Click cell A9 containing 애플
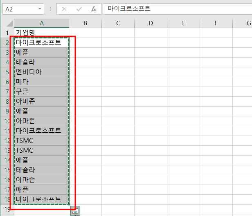Screen dimensions: 252x216 pos(42,111)
